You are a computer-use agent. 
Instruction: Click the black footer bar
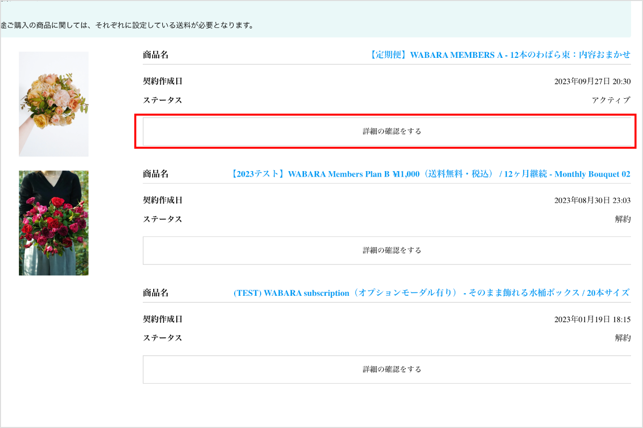coord(321,408)
